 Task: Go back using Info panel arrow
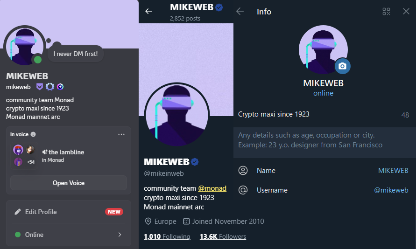coord(240,11)
